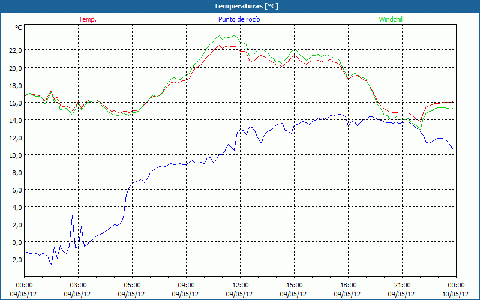Click the '18,0' y-axis value
The width and height of the screenshot is (480, 300).
(x=16, y=85)
